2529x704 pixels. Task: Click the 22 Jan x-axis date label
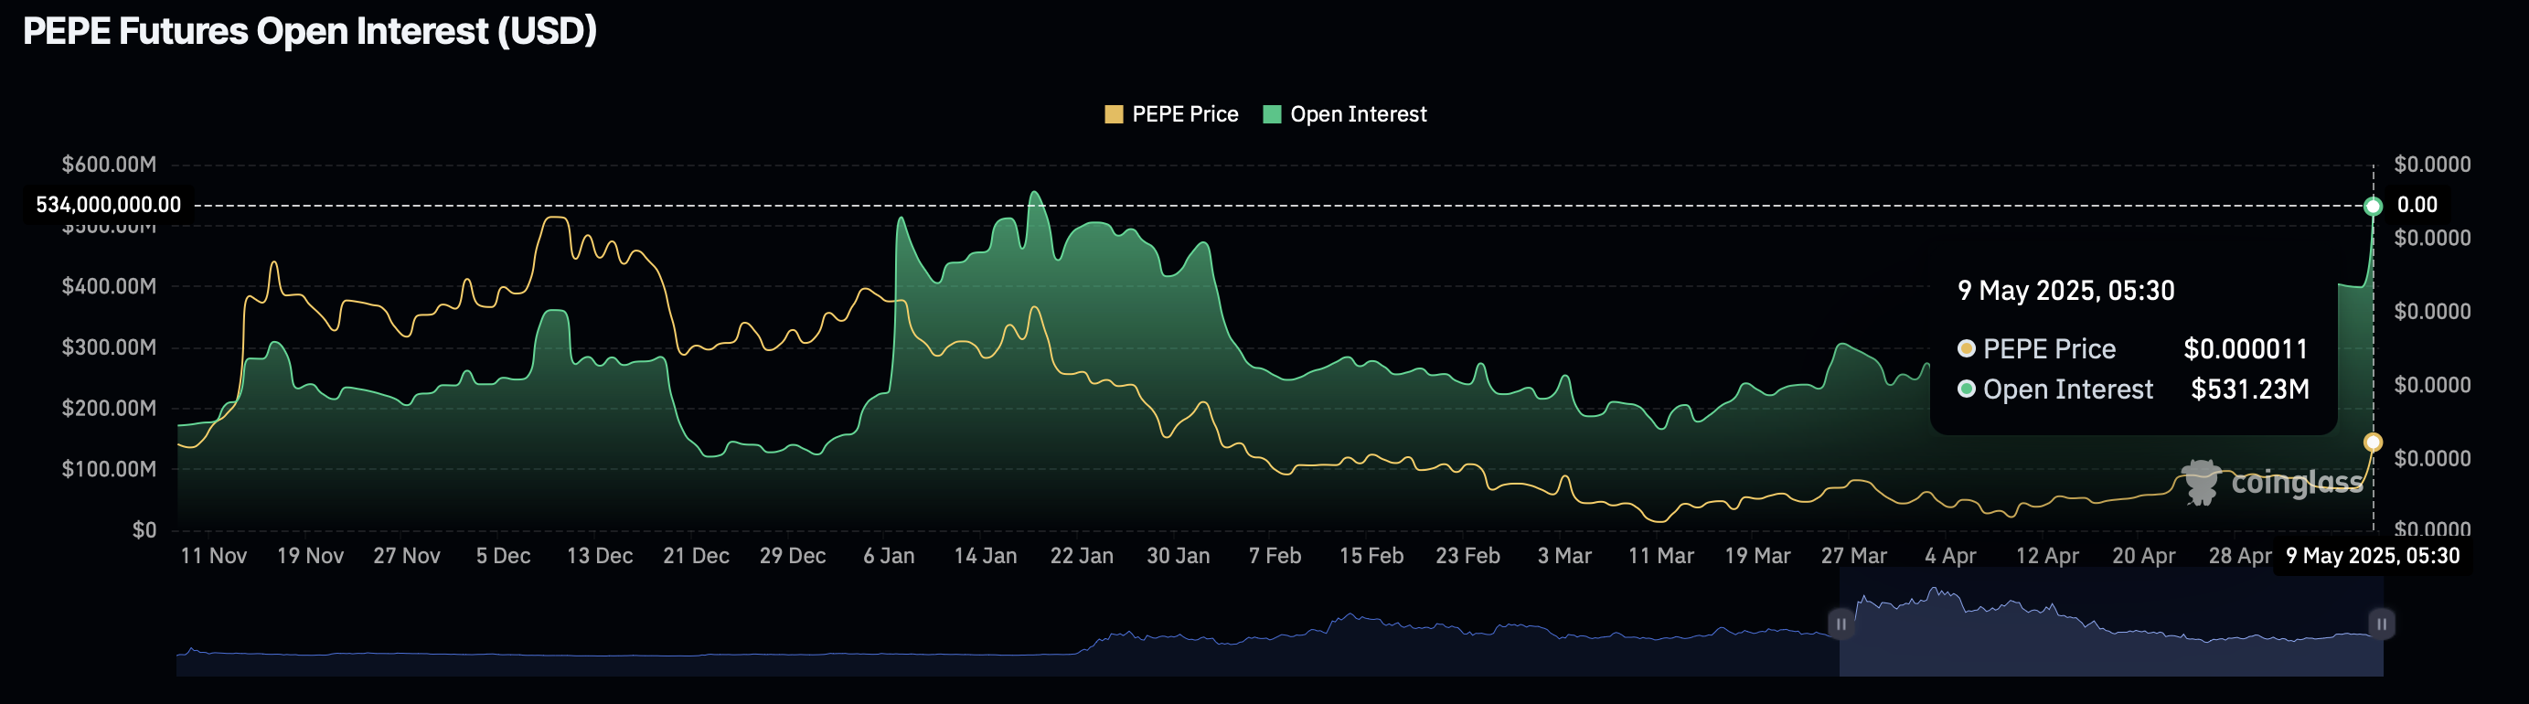[x=1082, y=556]
